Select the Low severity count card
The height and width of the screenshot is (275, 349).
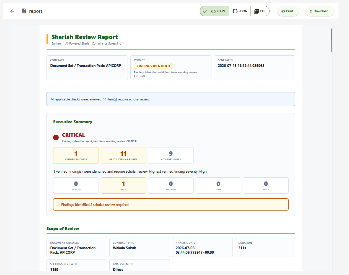tap(218, 185)
